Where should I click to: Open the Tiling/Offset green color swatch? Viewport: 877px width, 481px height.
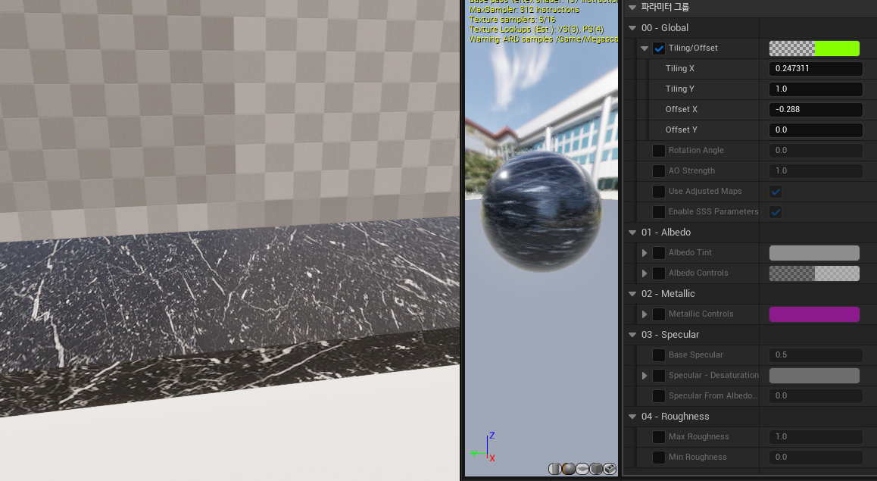pyautogui.click(x=814, y=48)
